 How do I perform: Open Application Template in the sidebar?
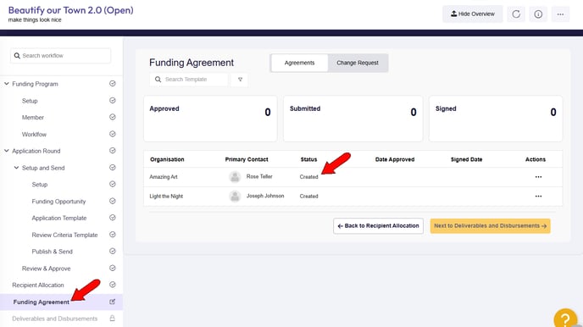click(x=59, y=218)
